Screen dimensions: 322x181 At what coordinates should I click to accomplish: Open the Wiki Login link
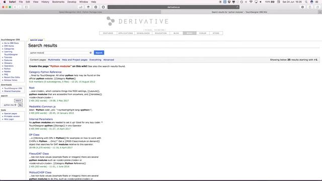coord(9,119)
